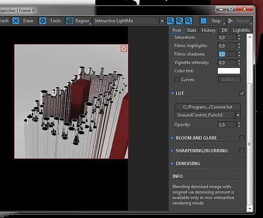Zoom out of the render view
The height and width of the screenshot is (218, 263).
tap(179, 21)
